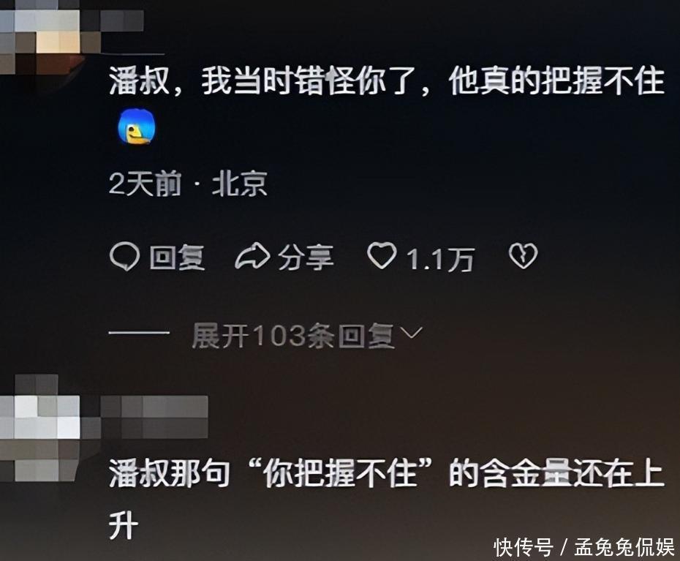Click the blue-haired emoji sticker
The height and width of the screenshot is (561, 680).
(137, 127)
